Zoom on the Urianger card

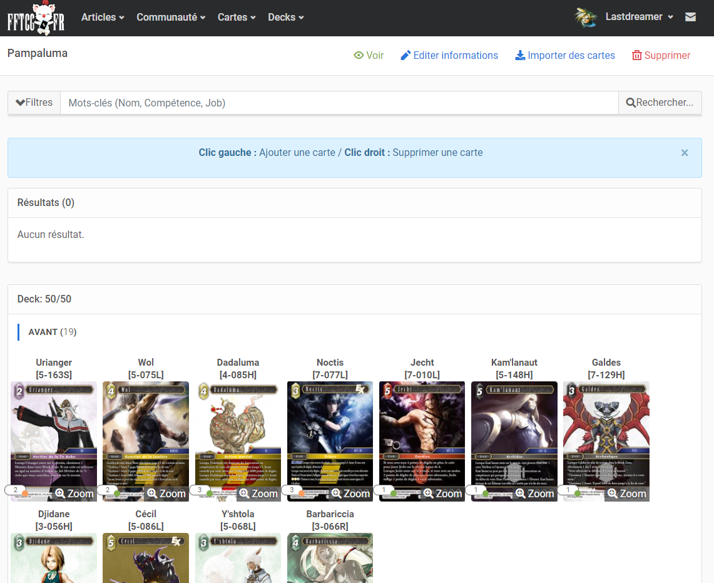pyautogui.click(x=74, y=493)
